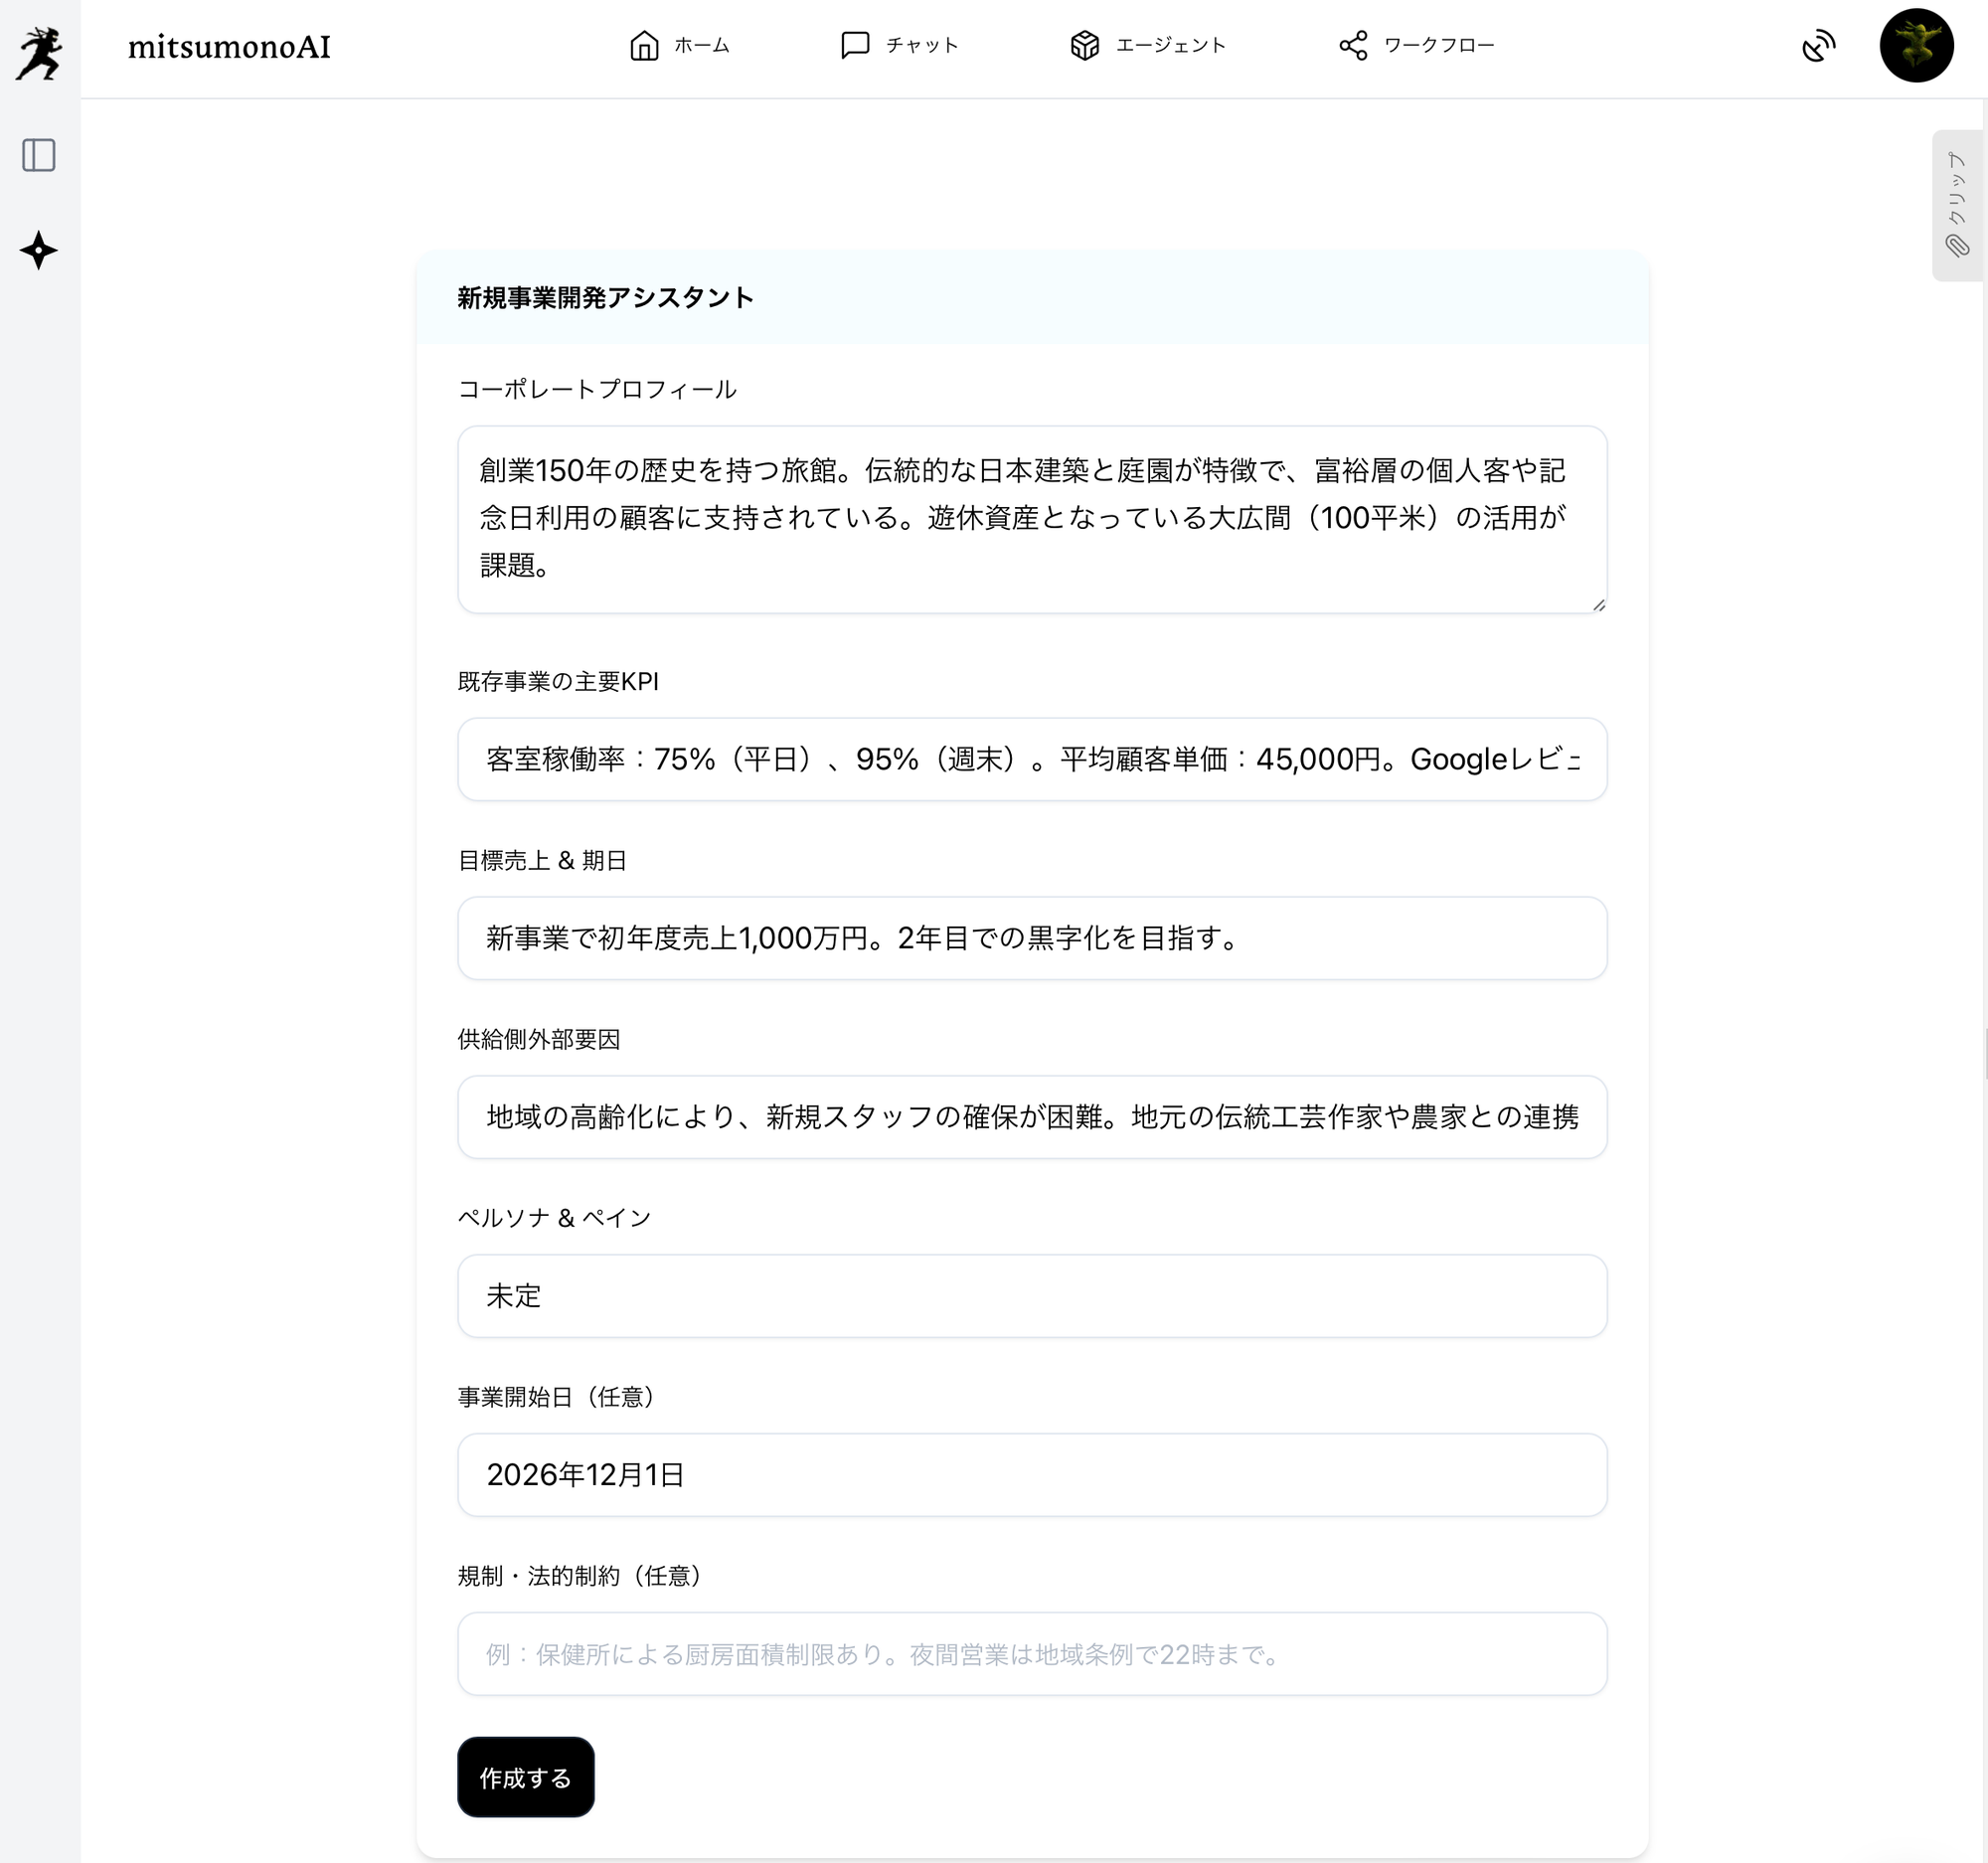Click the ペルソナ & ペイン field

click(x=1031, y=1296)
